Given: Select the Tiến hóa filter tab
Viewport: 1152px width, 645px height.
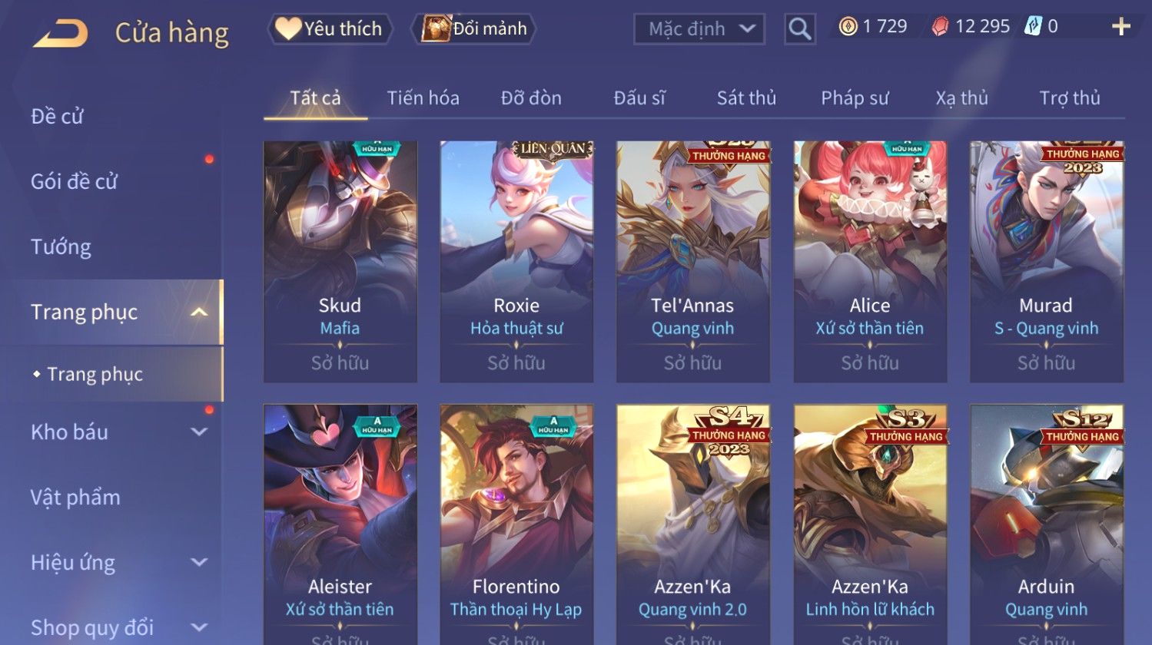Looking at the screenshot, I should (x=423, y=98).
